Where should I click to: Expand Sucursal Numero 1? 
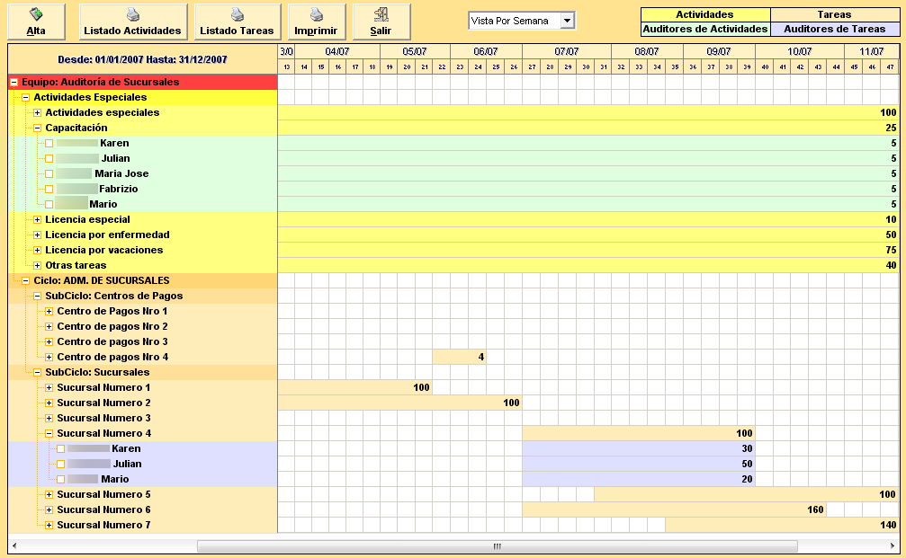(x=49, y=388)
